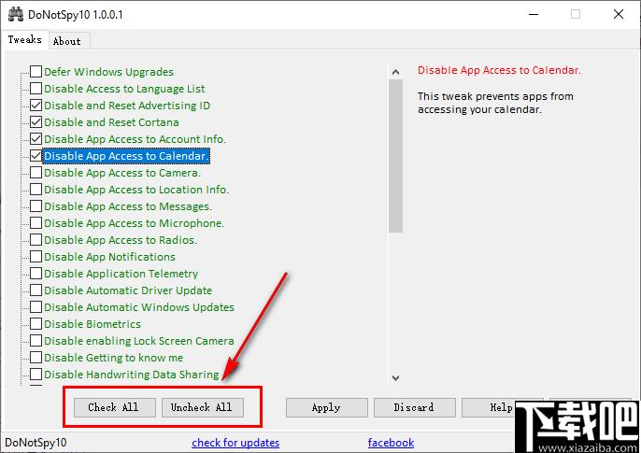Tick the Defer Windows Upgrades checkbox
The height and width of the screenshot is (453, 641).
pyautogui.click(x=36, y=72)
